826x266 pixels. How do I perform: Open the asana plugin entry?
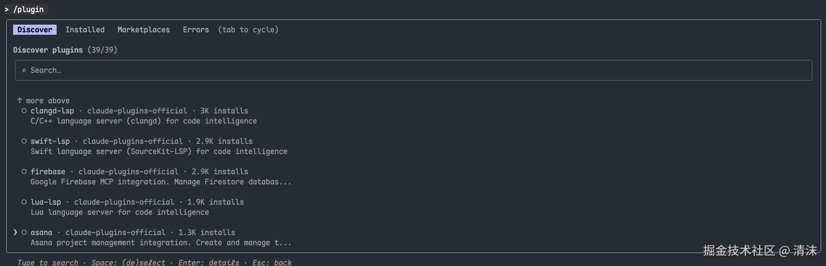42,233
